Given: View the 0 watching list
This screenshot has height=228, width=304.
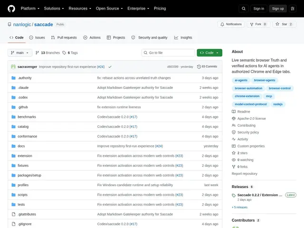Looking at the screenshot, I should 243,160.
